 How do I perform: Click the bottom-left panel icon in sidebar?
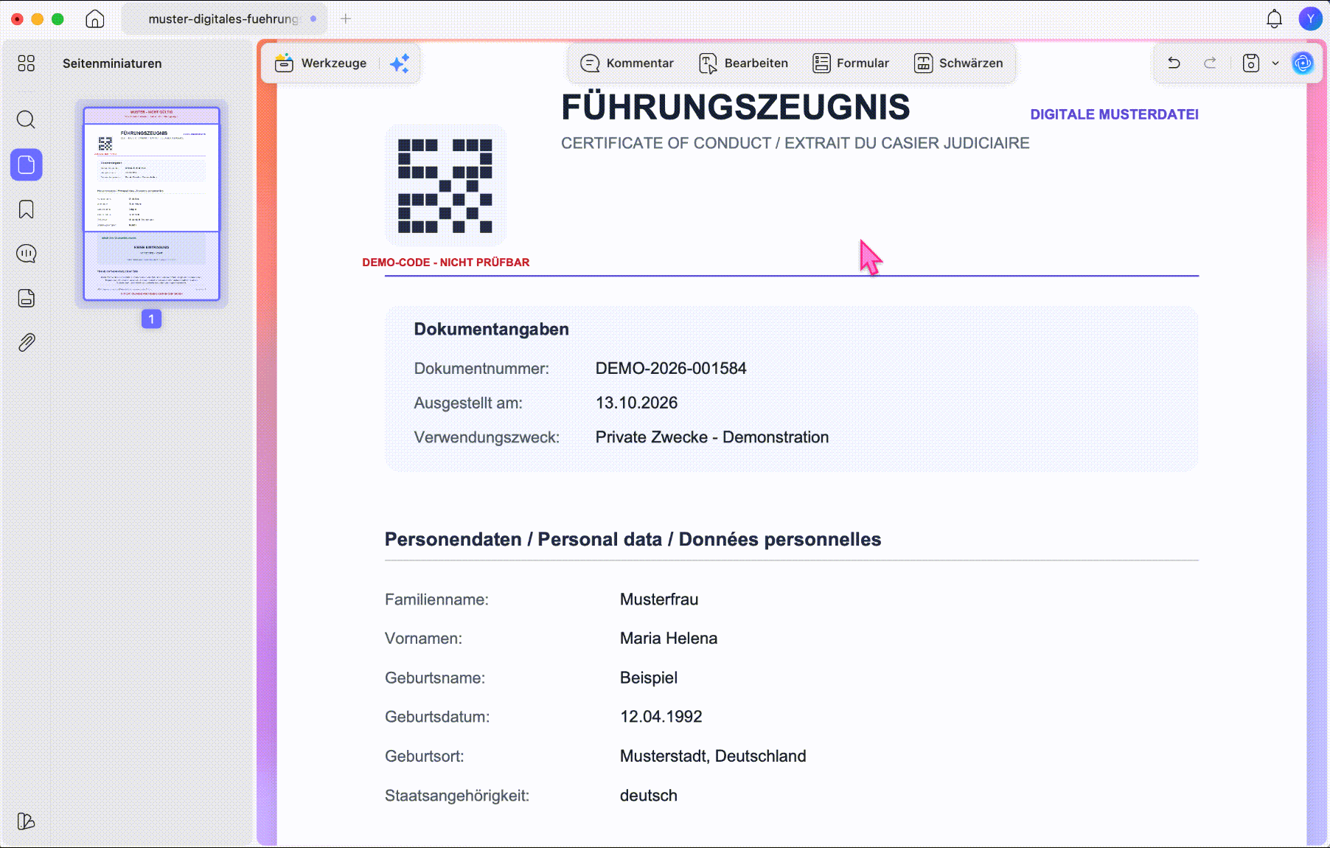click(26, 821)
